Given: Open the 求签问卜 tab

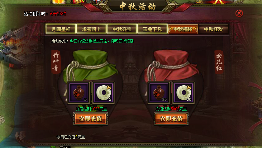Looking at the screenshot, I should (91, 29).
